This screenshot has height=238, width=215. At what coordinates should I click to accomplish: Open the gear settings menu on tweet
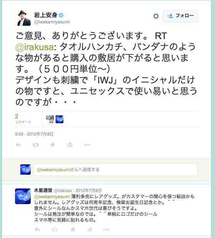(156, 16)
